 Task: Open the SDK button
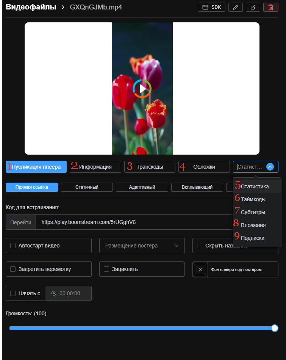pyautogui.click(x=211, y=7)
